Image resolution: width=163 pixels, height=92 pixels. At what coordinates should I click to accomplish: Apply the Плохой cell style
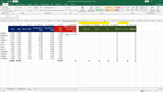point(119,8)
